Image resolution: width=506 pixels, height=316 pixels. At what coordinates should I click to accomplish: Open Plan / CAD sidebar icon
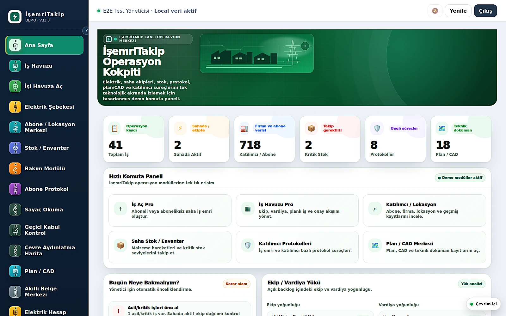(x=15, y=271)
